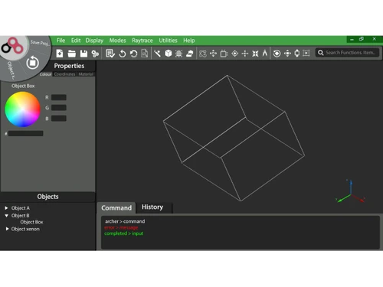Click the application logo in the corner
The width and height of the screenshot is (383, 287).
[x=12, y=47]
